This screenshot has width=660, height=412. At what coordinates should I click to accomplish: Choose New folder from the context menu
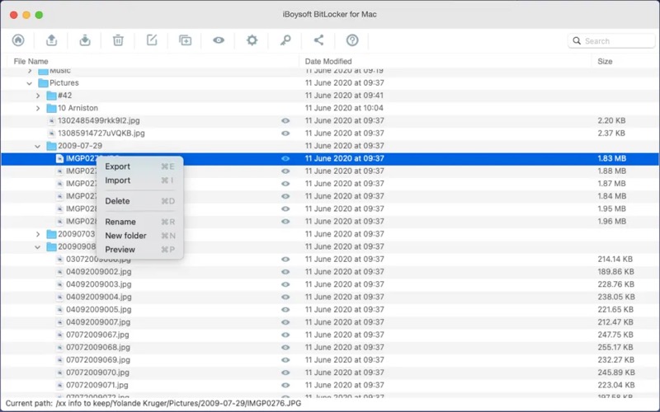tap(139, 236)
